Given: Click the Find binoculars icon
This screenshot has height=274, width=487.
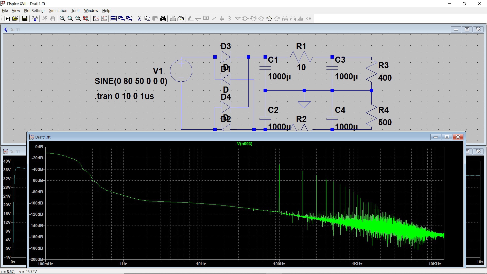Looking at the screenshot, I should (163, 19).
